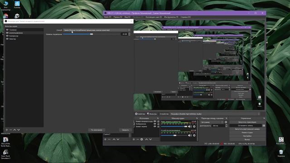Open the Вид menu in OBS

click(127, 17)
